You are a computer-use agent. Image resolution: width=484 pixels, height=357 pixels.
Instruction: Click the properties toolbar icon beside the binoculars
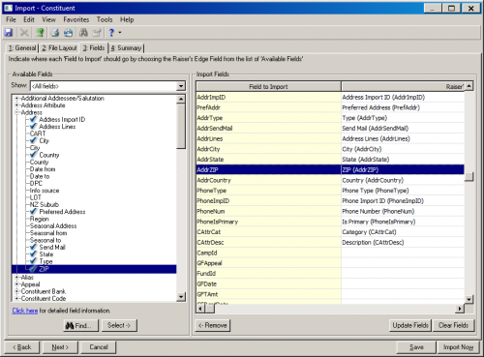97,33
